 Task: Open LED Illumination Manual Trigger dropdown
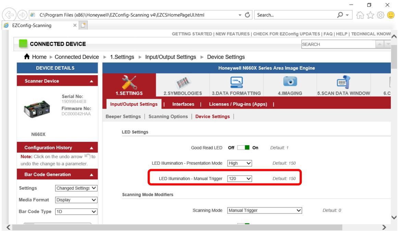(239, 179)
